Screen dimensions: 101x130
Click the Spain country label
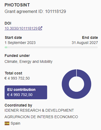(x=15, y=123)
